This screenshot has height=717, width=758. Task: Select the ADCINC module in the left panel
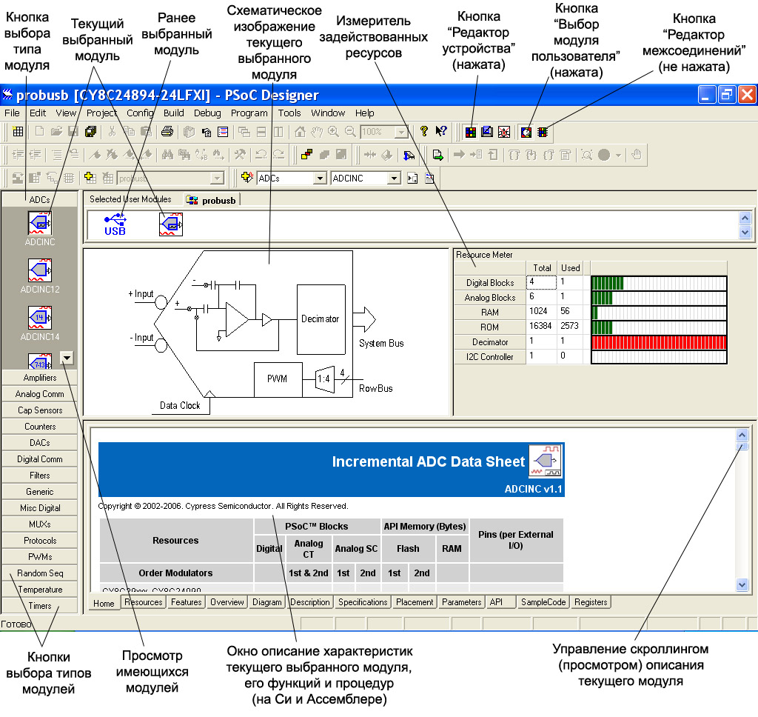[40, 224]
